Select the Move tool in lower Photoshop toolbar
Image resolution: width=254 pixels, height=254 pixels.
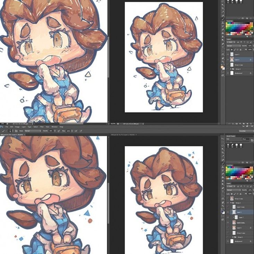pyautogui.click(x=223, y=138)
